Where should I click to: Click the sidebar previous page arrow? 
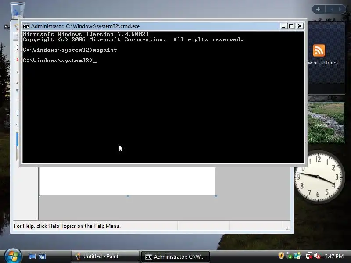pyautogui.click(x=332, y=9)
